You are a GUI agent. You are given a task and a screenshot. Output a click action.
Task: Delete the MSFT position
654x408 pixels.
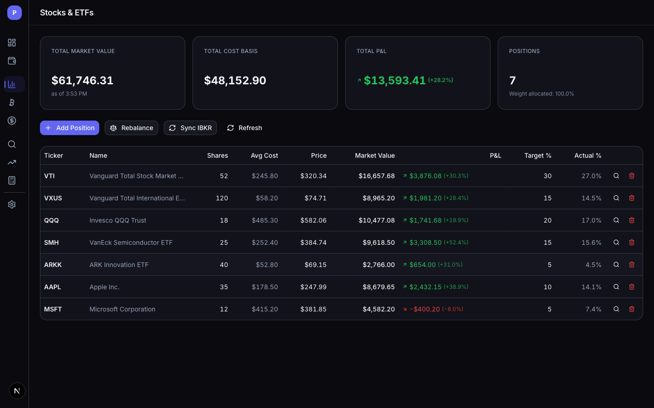pyautogui.click(x=632, y=309)
